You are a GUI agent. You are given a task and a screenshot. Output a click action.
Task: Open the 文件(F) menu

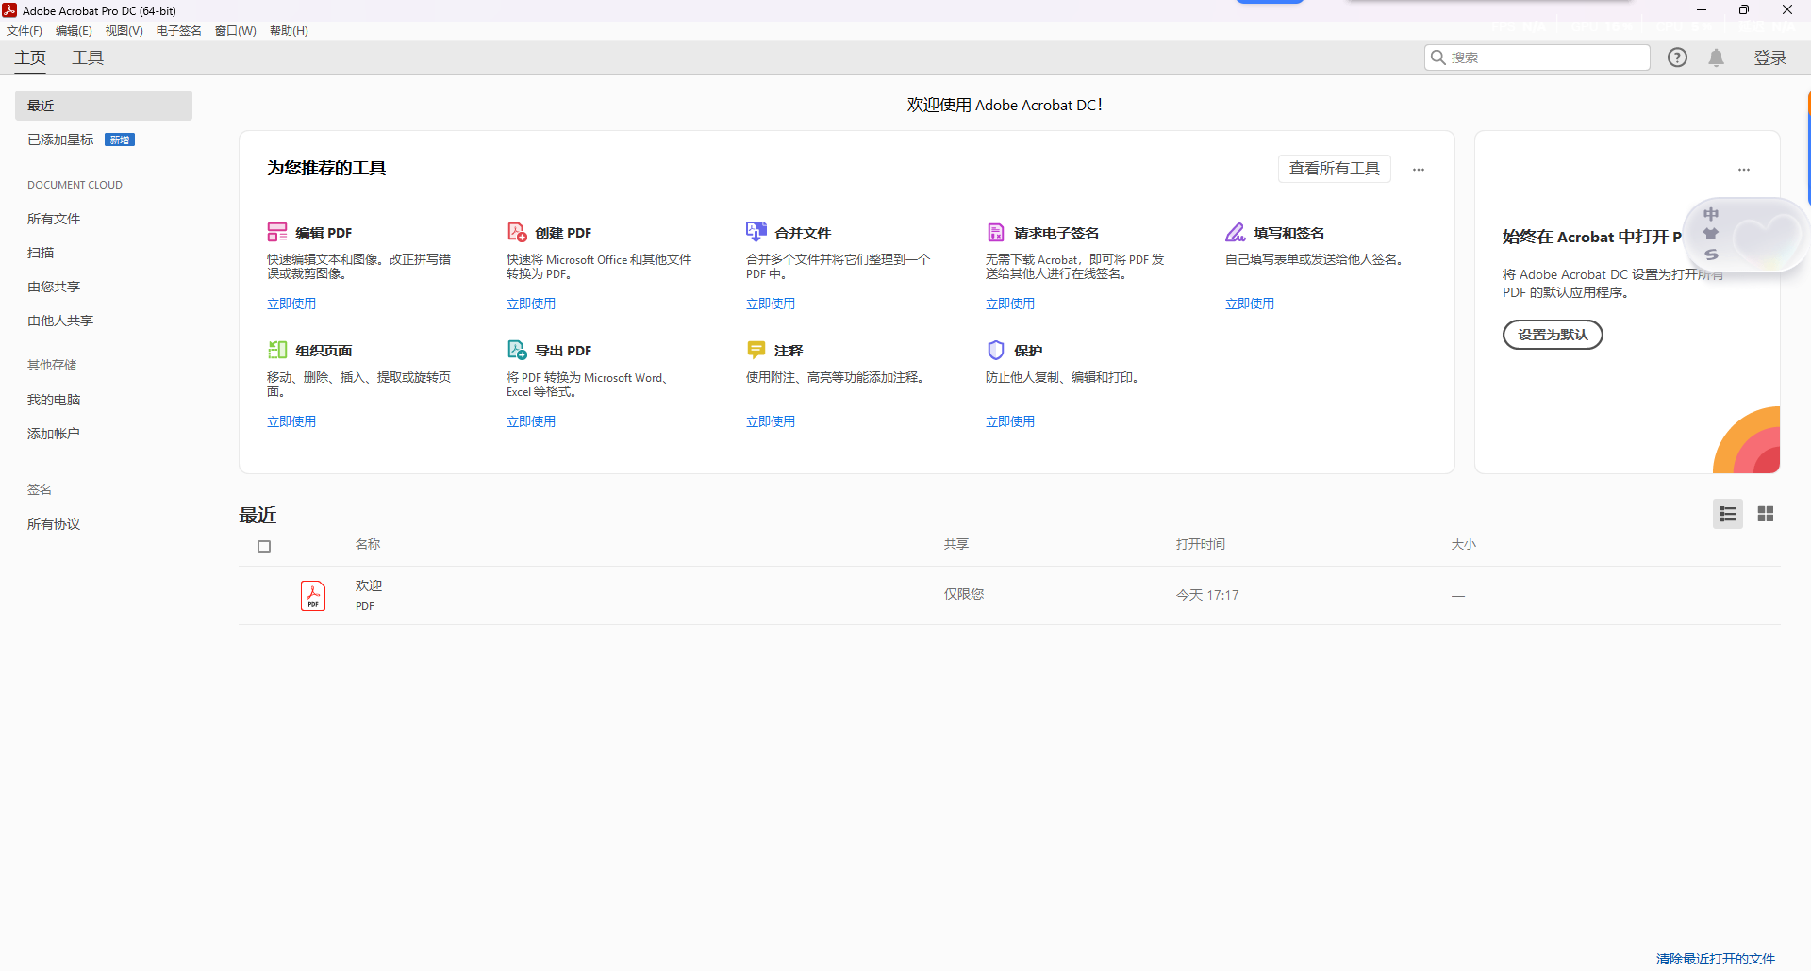[24, 30]
